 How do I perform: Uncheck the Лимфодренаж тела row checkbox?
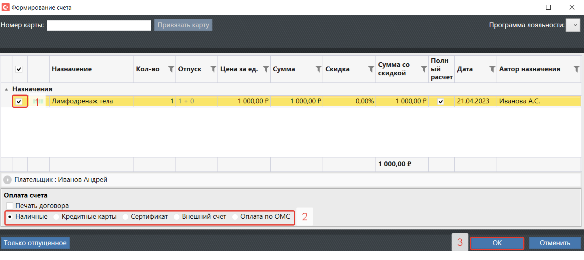tap(19, 102)
